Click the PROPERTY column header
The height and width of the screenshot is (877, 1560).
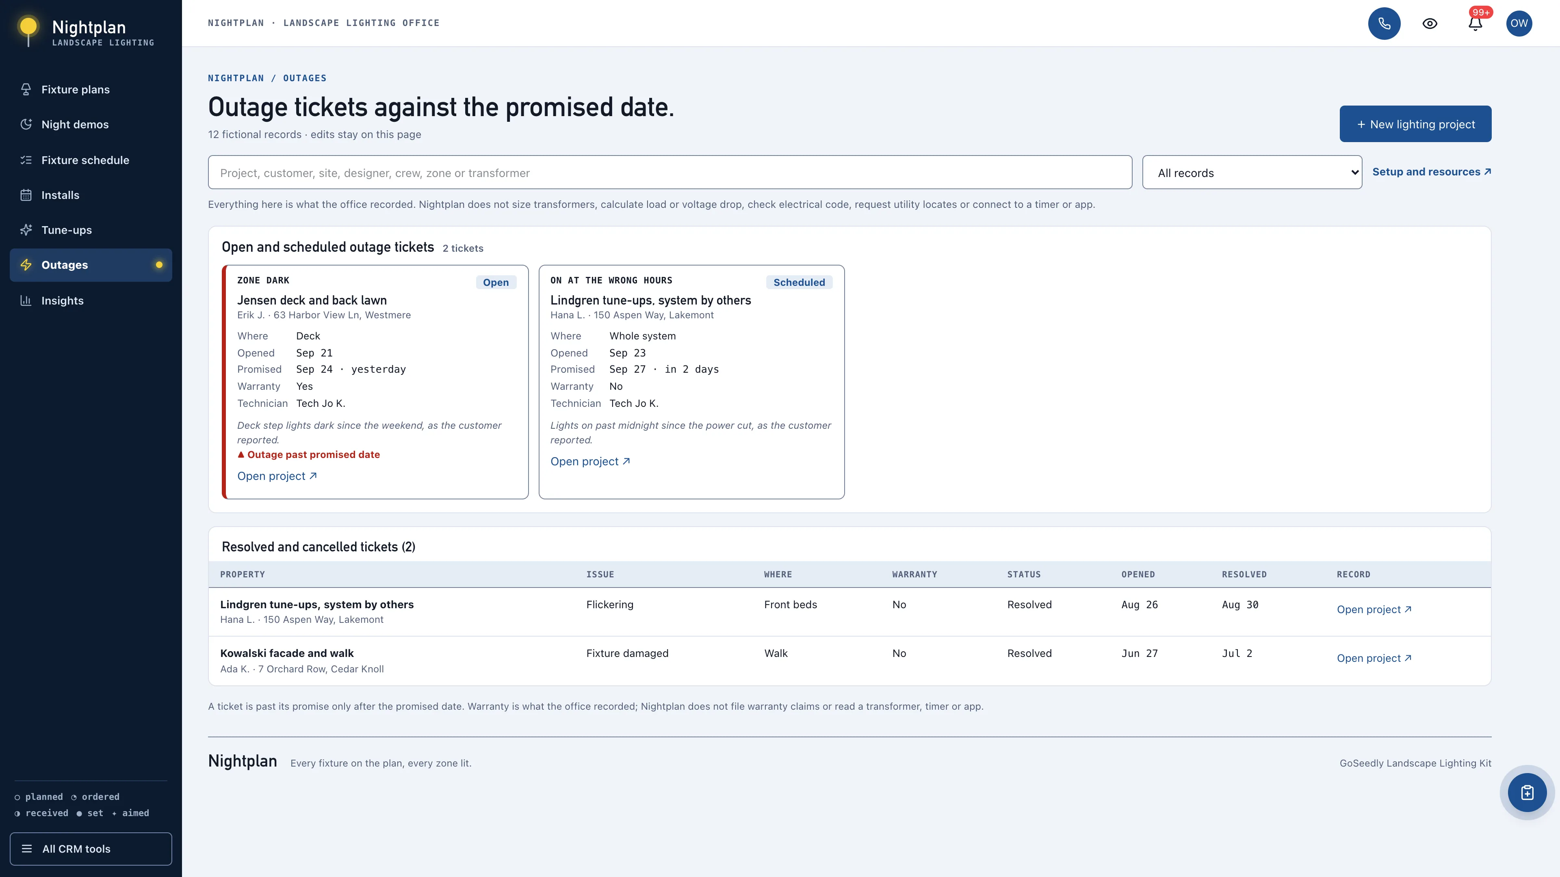[x=243, y=575]
